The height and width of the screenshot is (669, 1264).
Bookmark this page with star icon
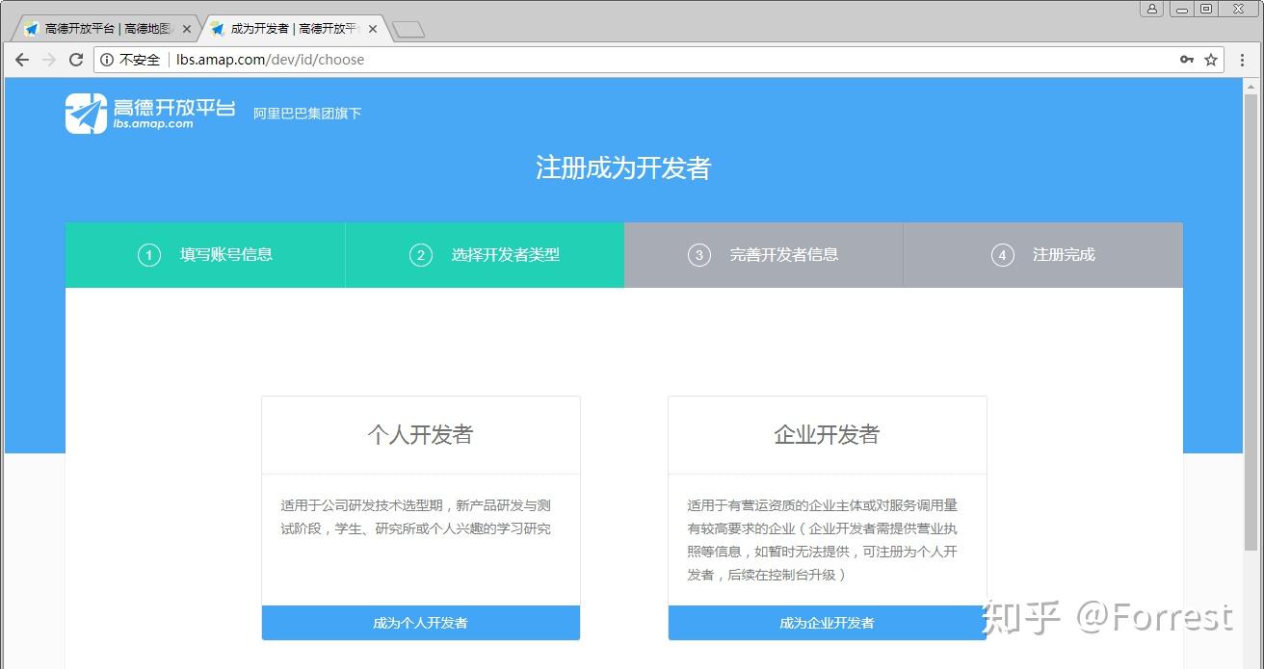coord(1211,60)
